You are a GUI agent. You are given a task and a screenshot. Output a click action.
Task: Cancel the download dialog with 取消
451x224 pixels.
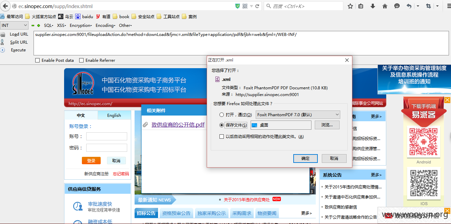pyautogui.click(x=334, y=159)
